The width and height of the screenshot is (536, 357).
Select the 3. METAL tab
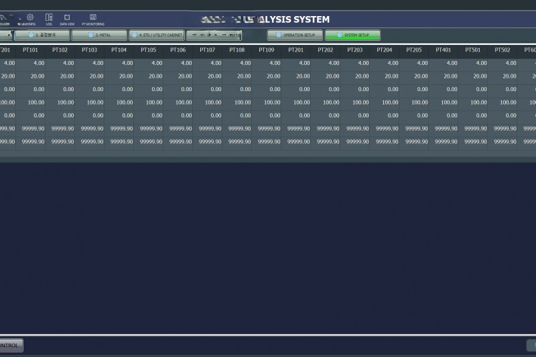98,35
